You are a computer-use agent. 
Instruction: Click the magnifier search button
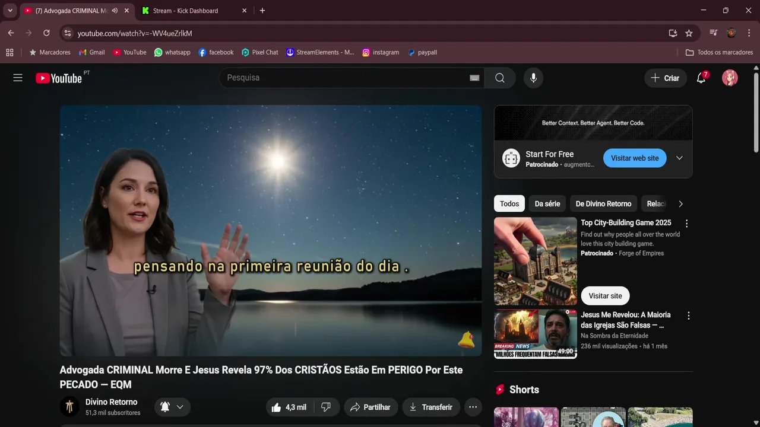(x=500, y=78)
